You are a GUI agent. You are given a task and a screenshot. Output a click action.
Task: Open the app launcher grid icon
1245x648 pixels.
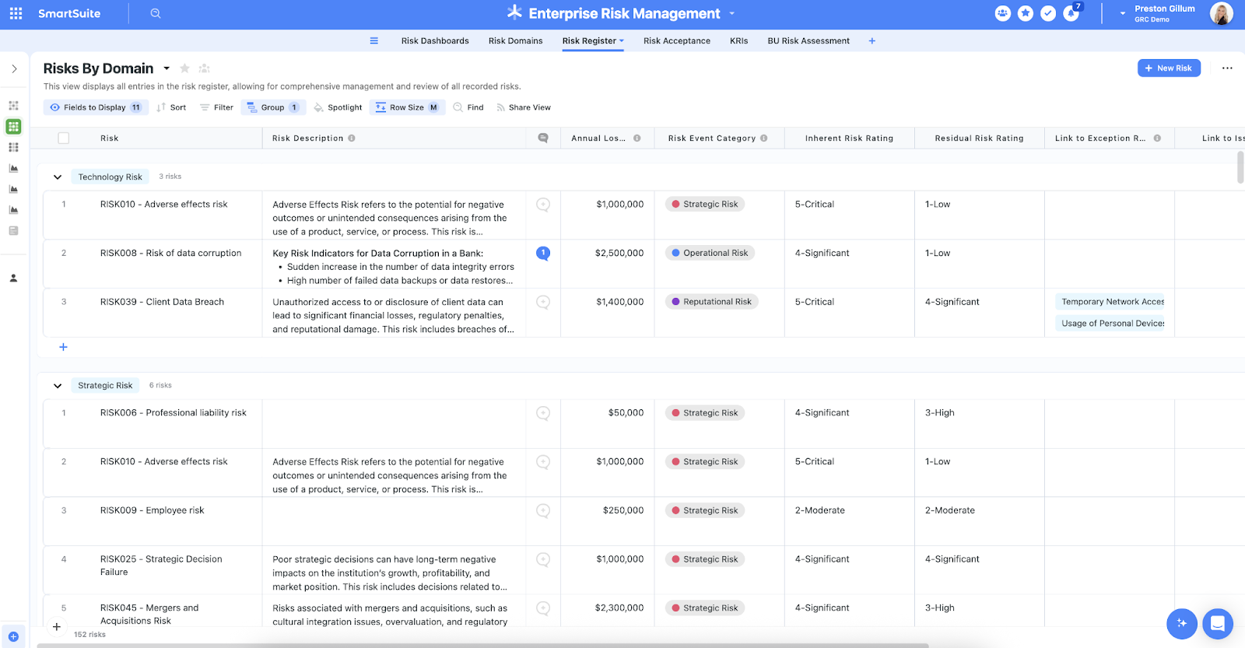pos(16,13)
